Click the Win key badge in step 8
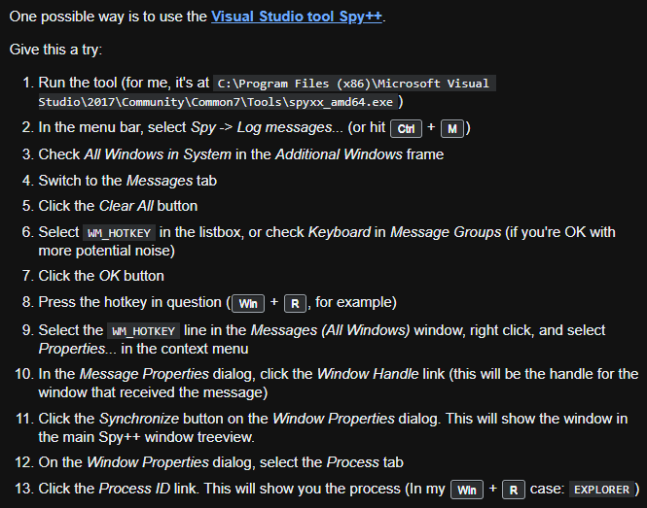The height and width of the screenshot is (508, 647). [248, 304]
